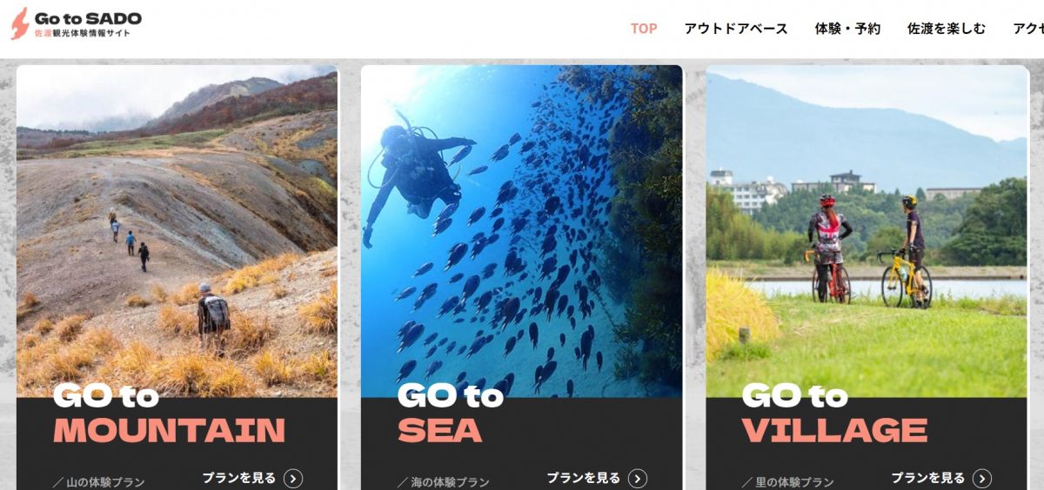This screenshot has width=1044, height=490.
Task: Click プランを見る on the Sea card
Action: 584,478
